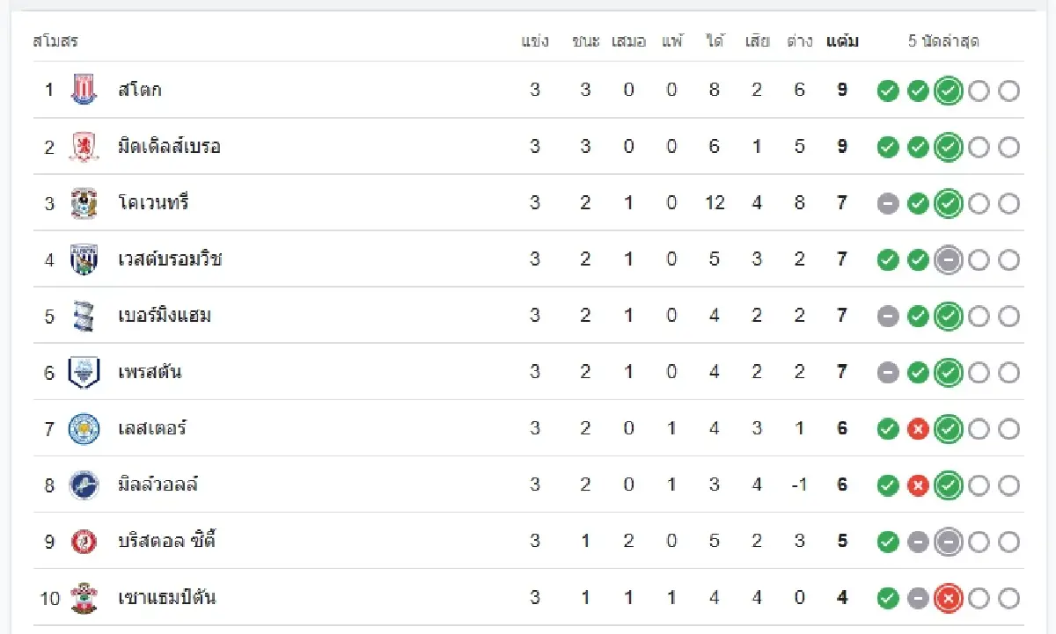
Task: Select the Southampton (เซาแธมป์ตัน) club crest
Action: [x=83, y=598]
